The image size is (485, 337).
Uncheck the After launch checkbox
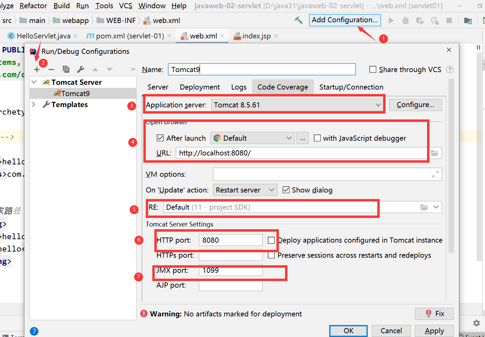click(x=160, y=138)
